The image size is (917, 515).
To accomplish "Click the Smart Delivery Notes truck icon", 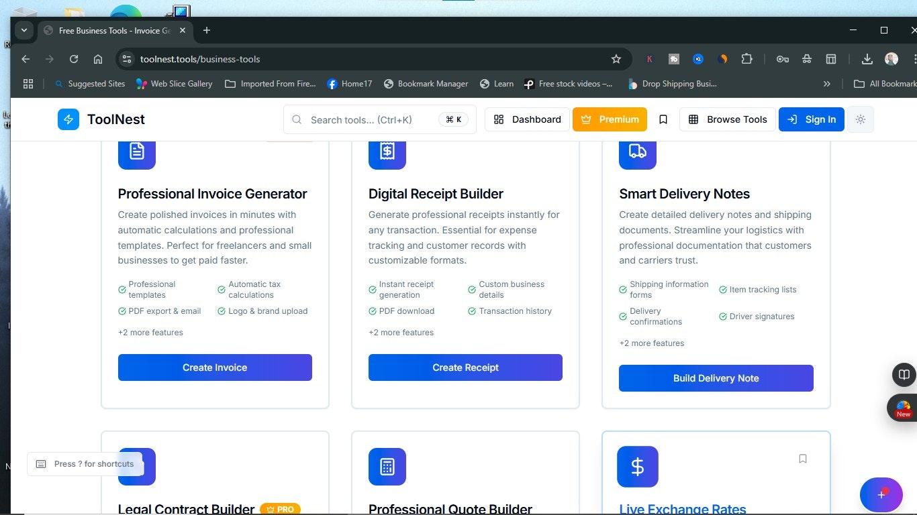I will pos(638,151).
